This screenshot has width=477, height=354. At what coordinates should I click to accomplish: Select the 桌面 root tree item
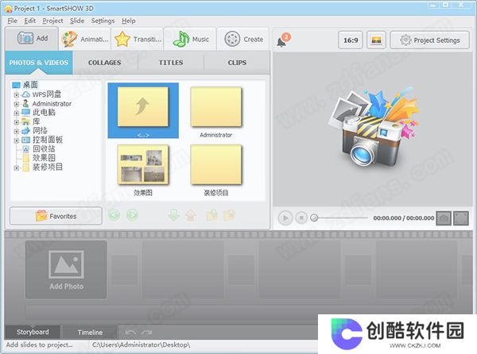click(x=30, y=85)
